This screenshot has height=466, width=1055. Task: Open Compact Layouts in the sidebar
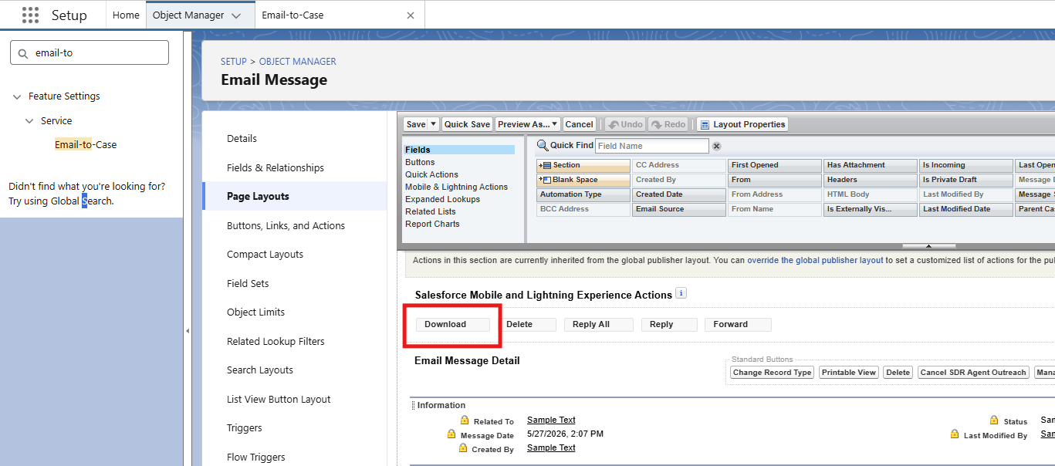(265, 254)
